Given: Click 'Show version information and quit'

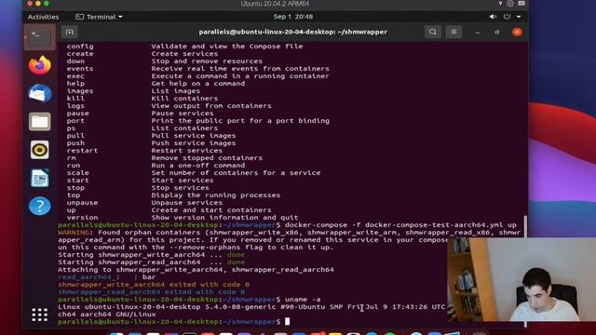Looking at the screenshot, I should click(x=224, y=218).
